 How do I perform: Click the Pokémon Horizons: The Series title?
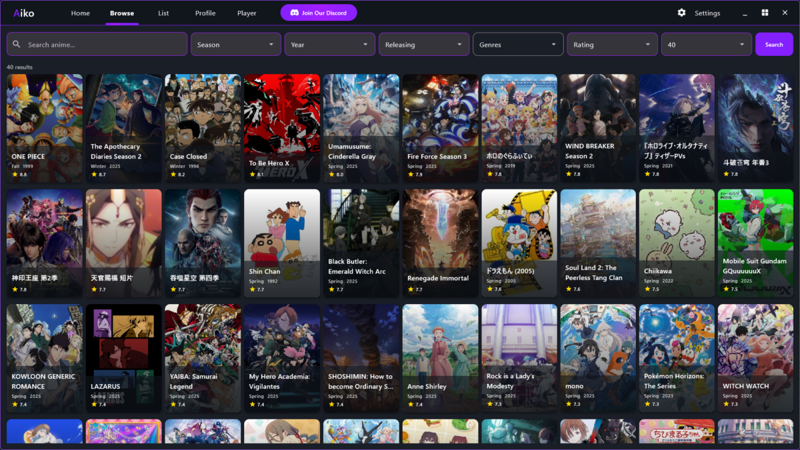coord(674,381)
